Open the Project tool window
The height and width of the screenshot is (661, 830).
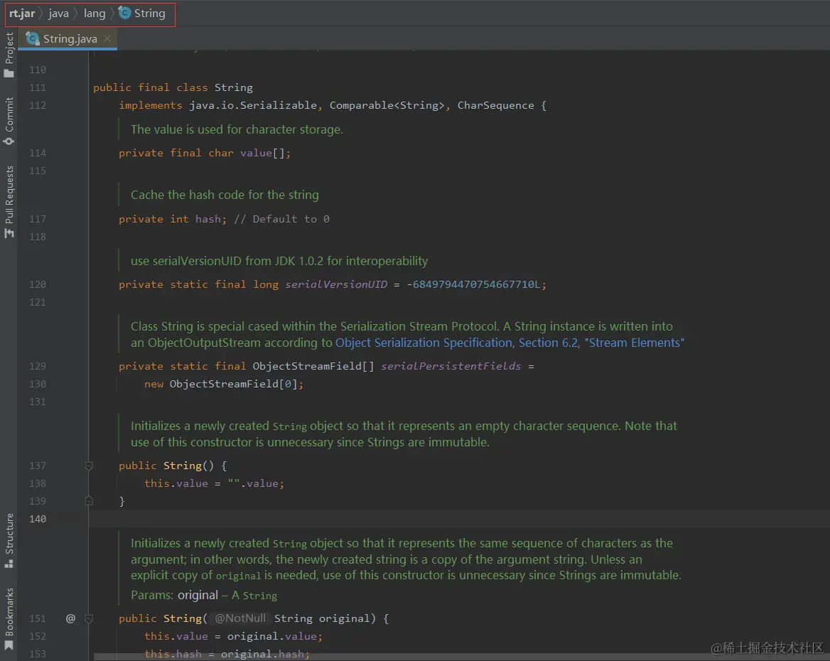(9, 55)
